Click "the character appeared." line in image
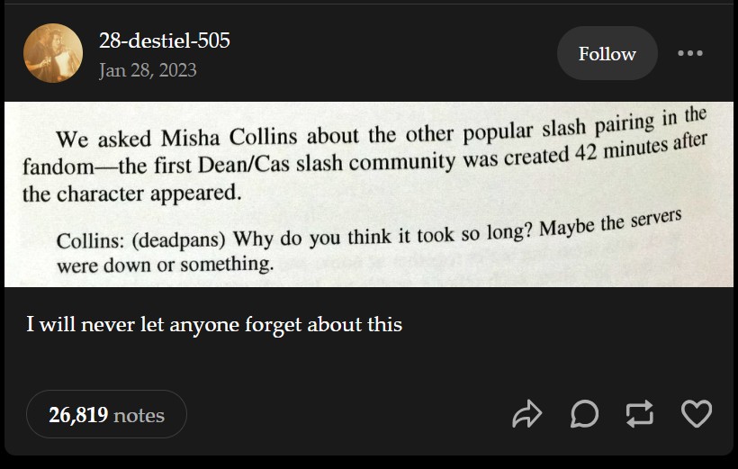The image size is (738, 469). click(x=130, y=193)
